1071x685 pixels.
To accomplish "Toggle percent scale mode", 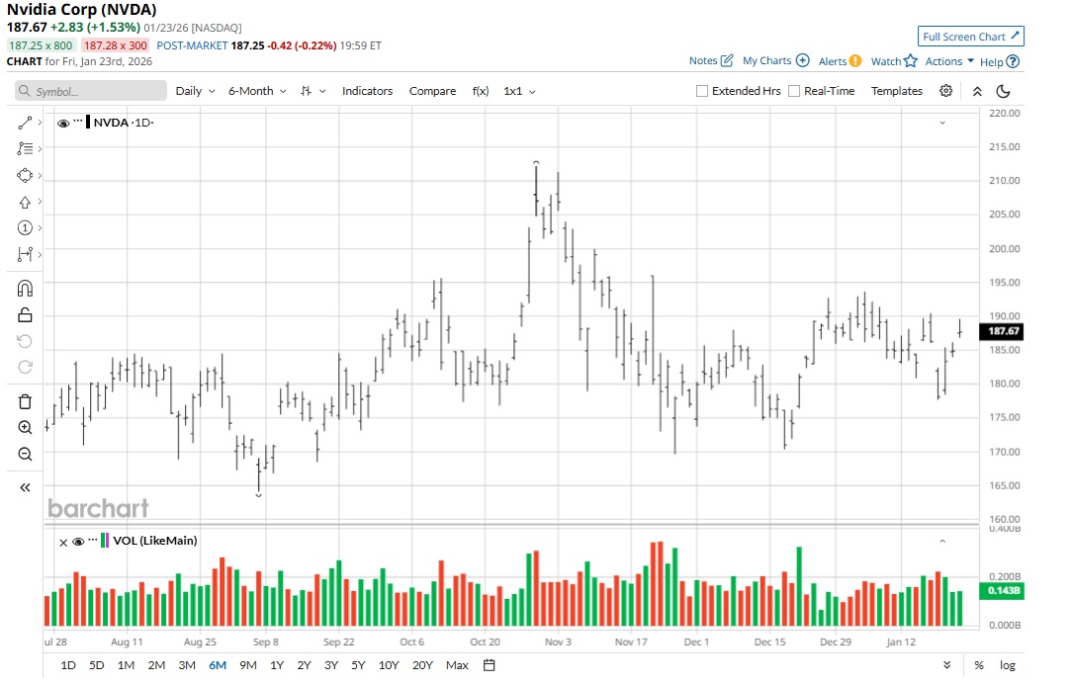I will pyautogui.click(x=979, y=665).
